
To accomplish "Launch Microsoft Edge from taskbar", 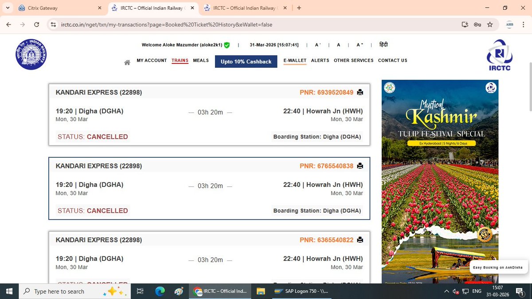I will tap(160, 291).
